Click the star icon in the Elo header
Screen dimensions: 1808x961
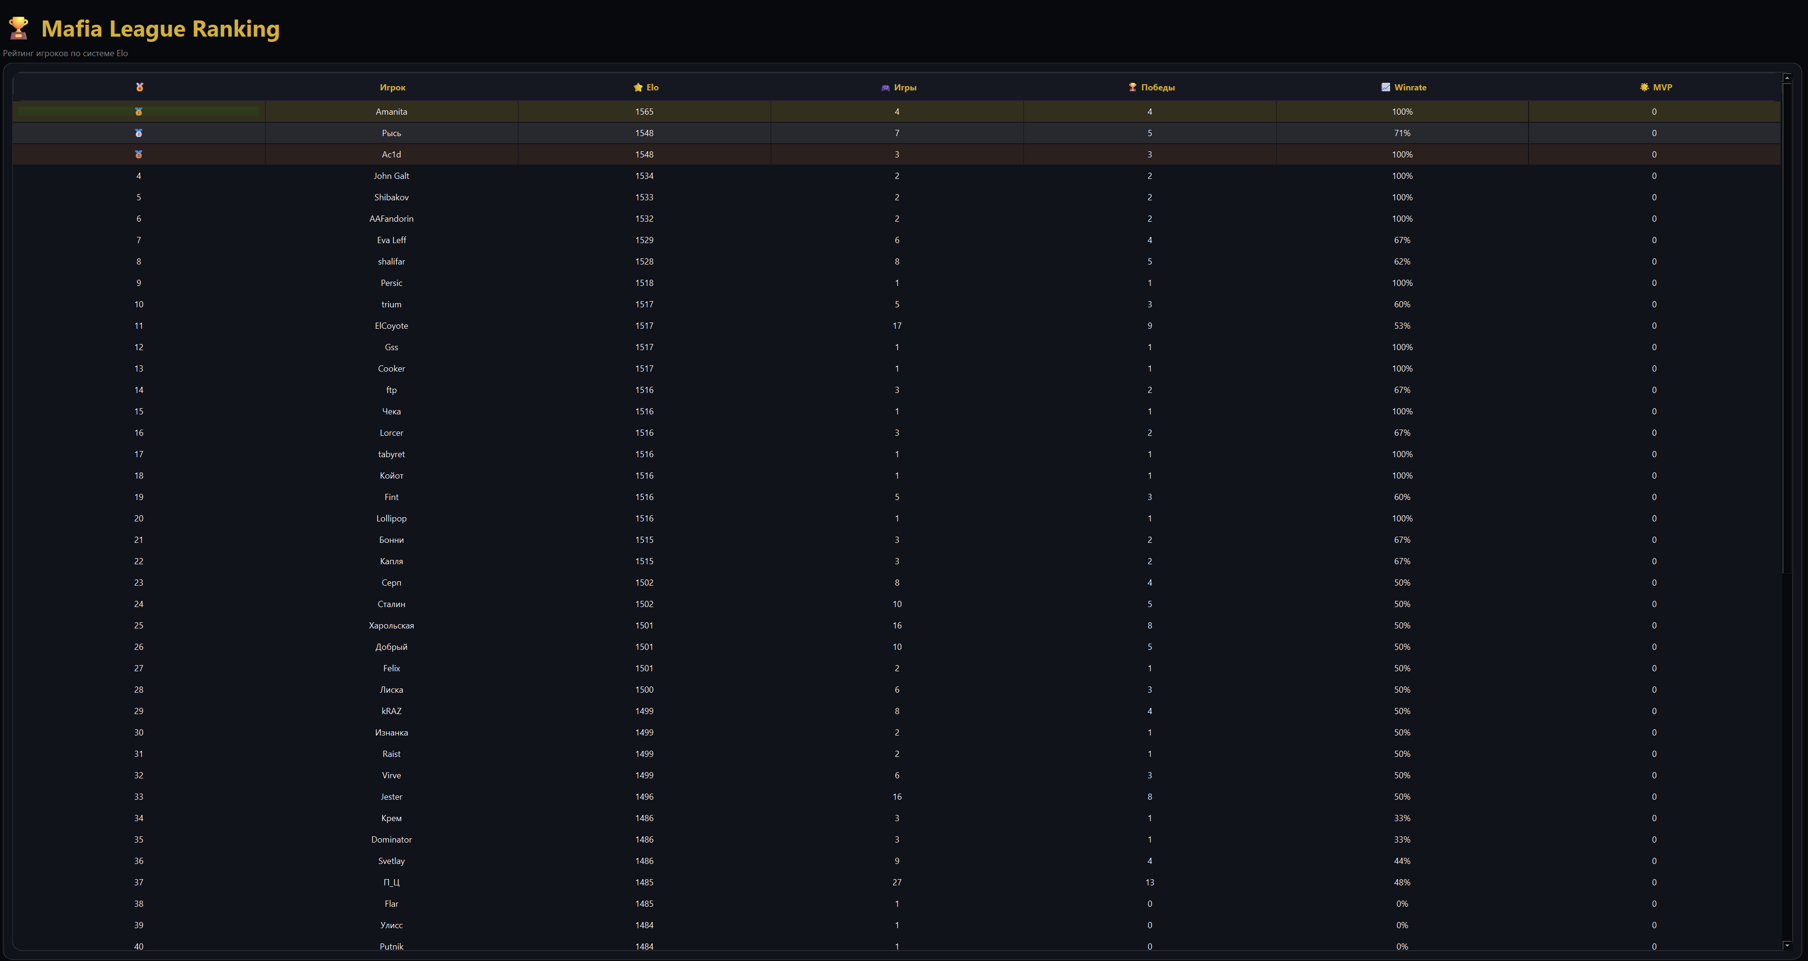click(637, 87)
